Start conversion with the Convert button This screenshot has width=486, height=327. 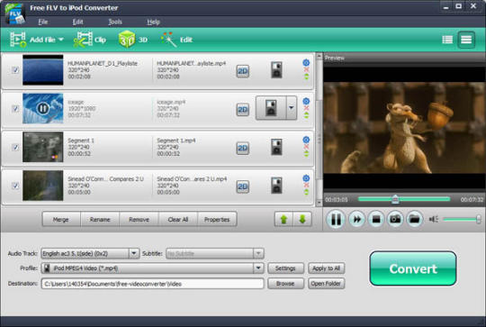click(413, 268)
